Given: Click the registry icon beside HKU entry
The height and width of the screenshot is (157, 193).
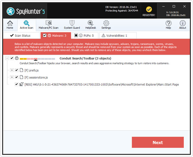Looking at the screenshot, I should click(21, 84).
